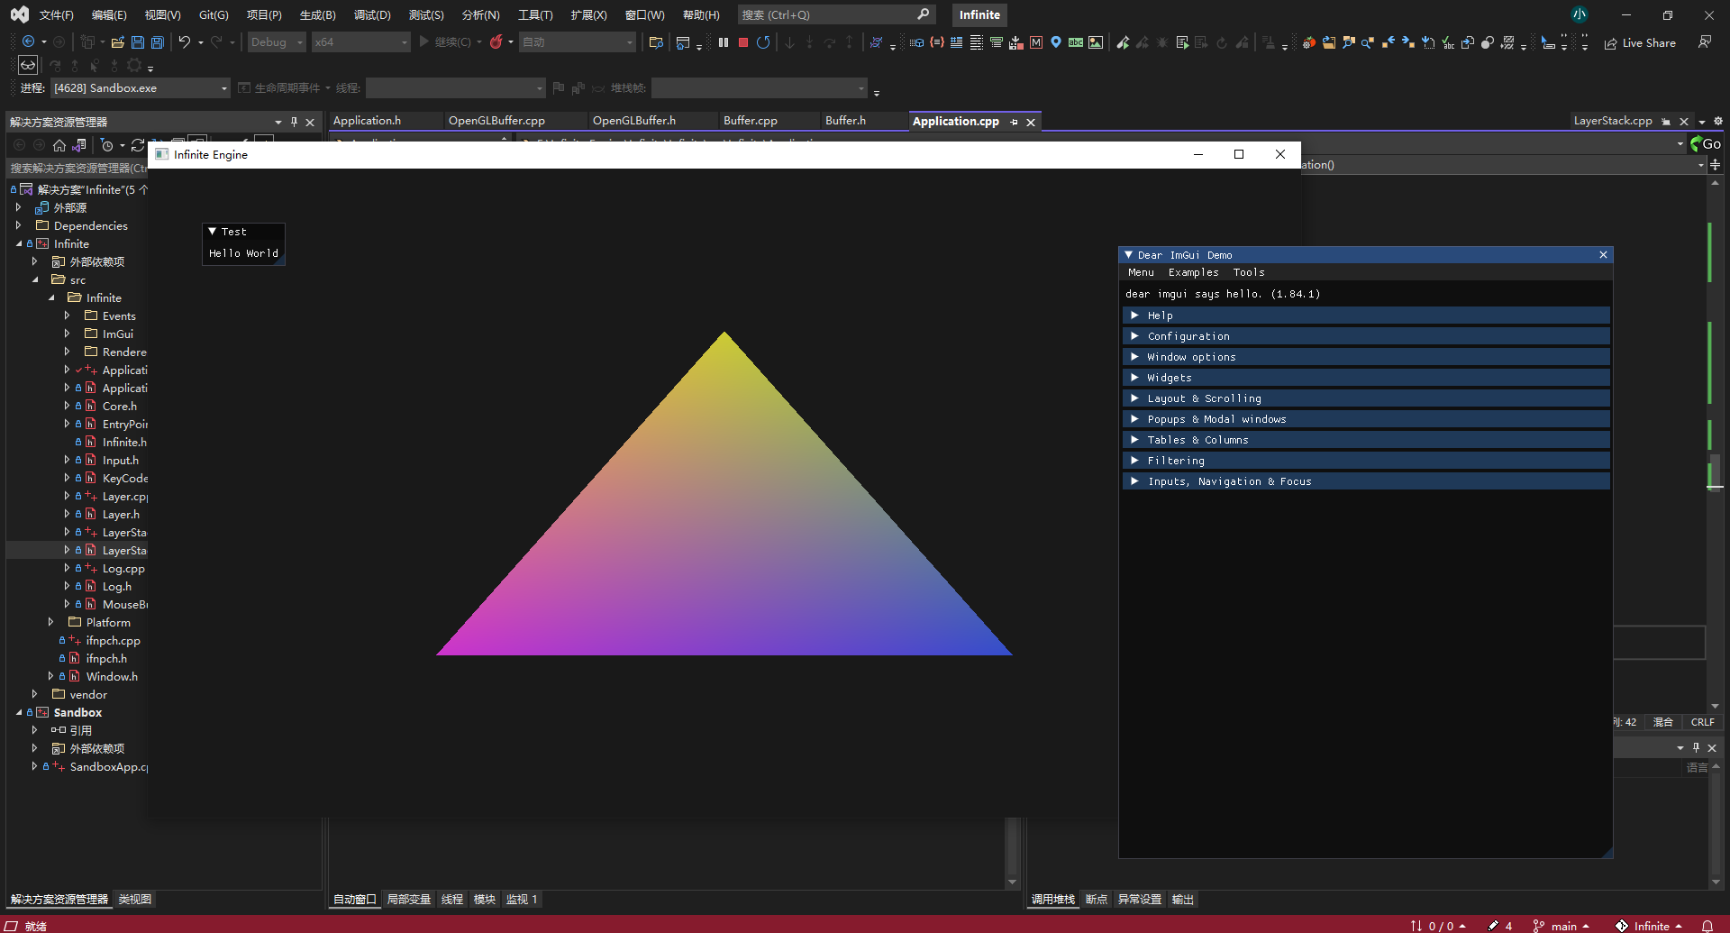
Task: Expand the Platform folder in tree
Action: [50, 622]
